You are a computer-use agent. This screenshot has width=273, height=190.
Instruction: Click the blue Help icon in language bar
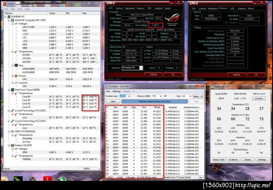pyautogui.click(x=55, y=2)
